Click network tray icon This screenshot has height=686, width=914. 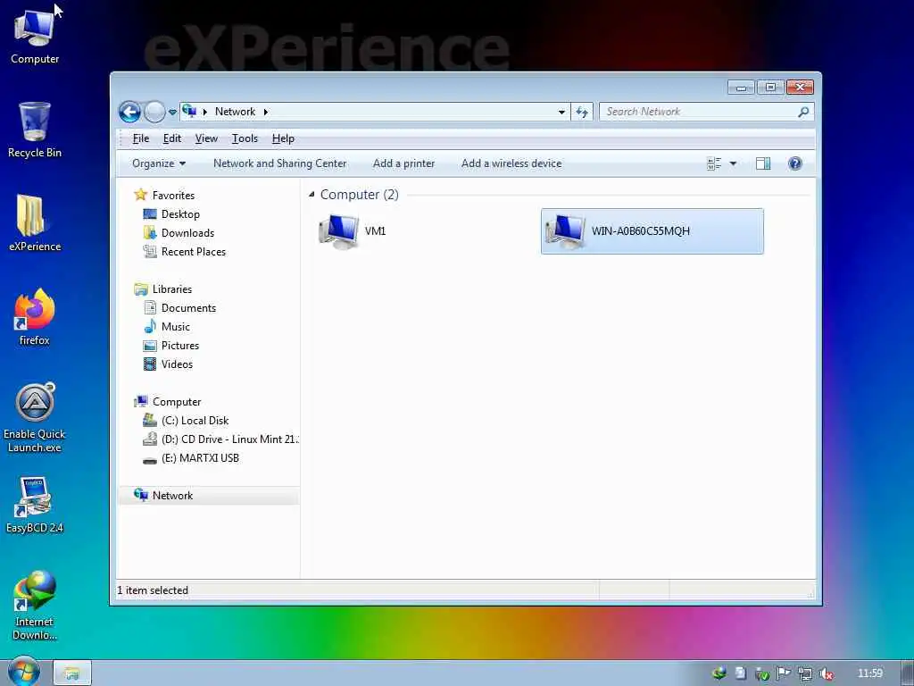pos(805,673)
